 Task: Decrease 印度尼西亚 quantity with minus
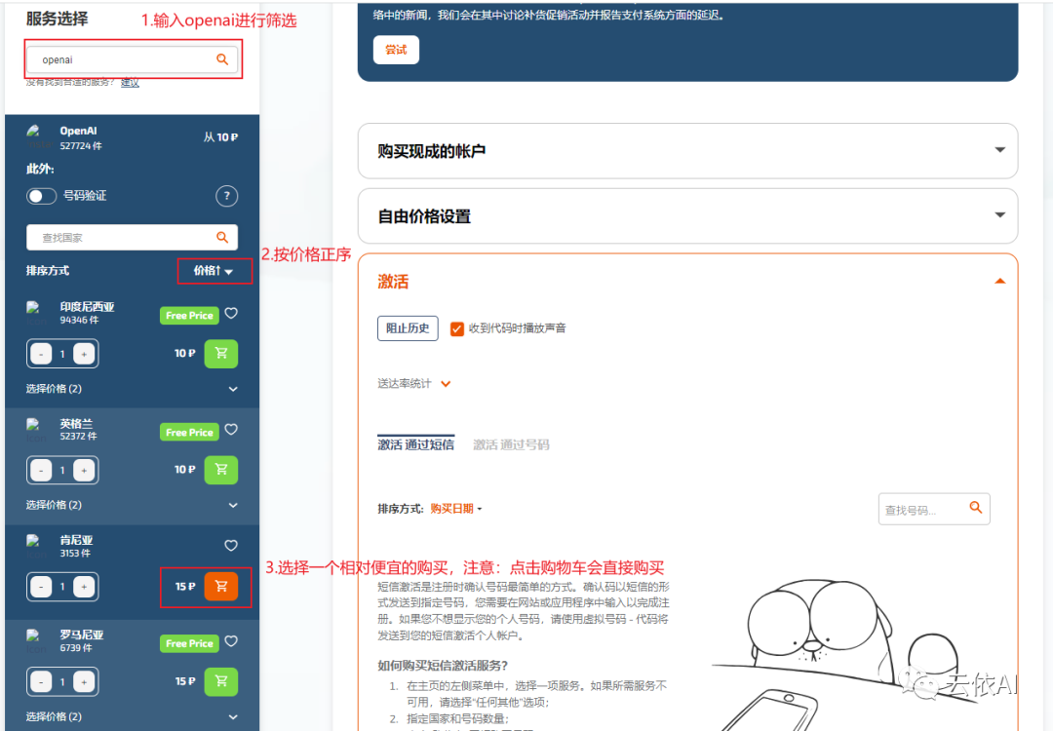41,354
